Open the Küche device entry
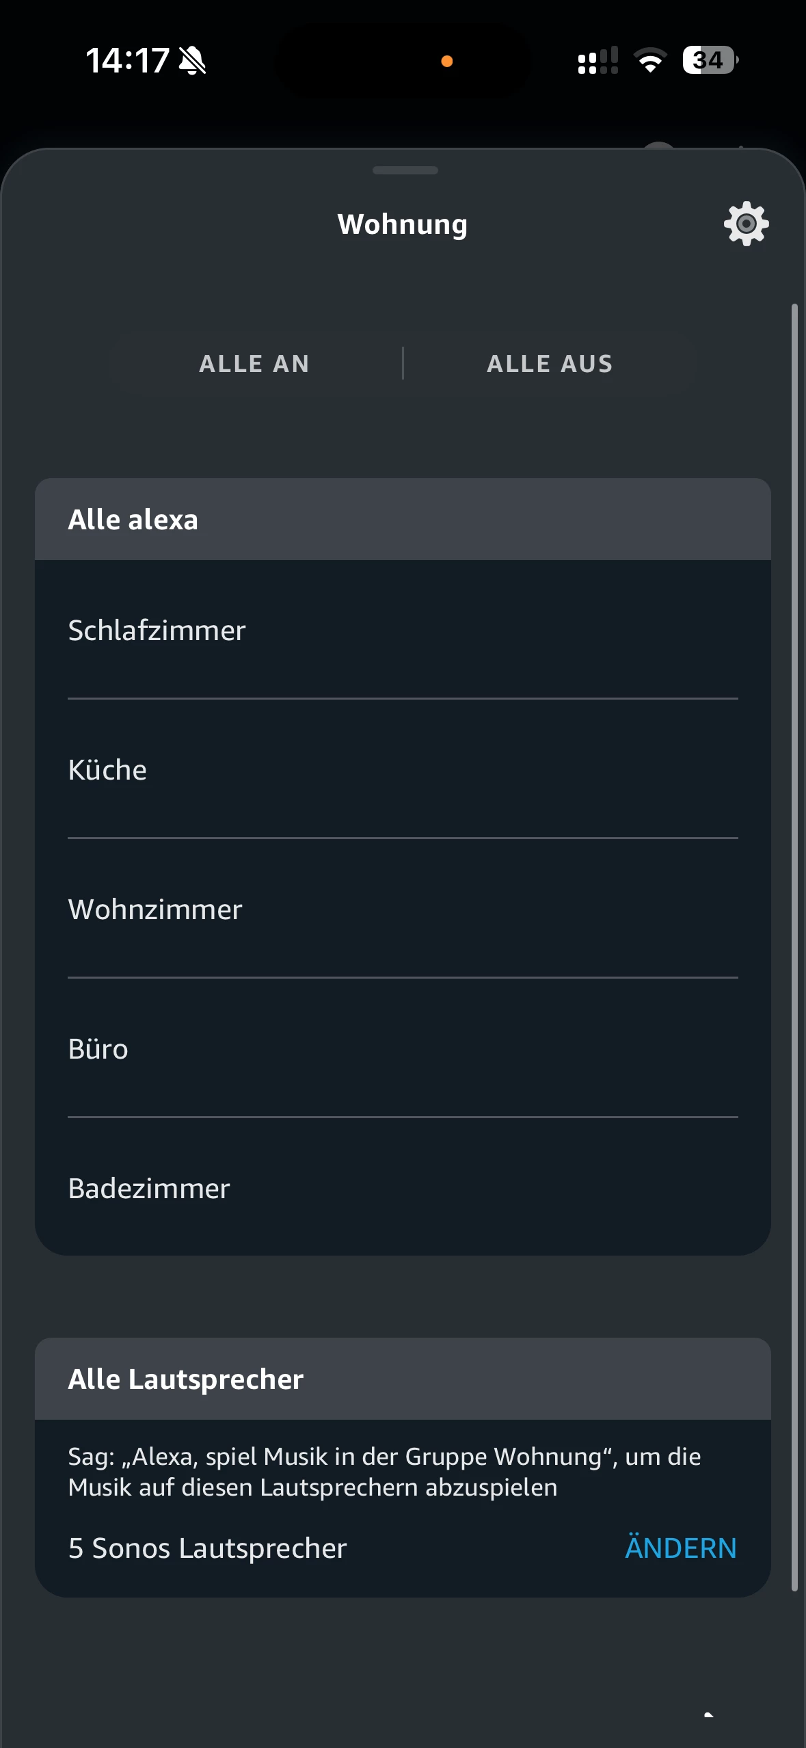This screenshot has height=1748, width=806. [x=108, y=770]
